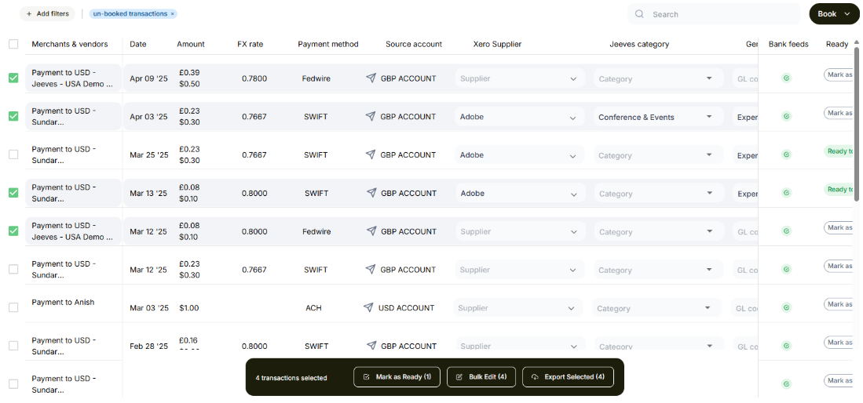Click the Payment method column header
The height and width of the screenshot is (403, 863).
(x=327, y=45)
